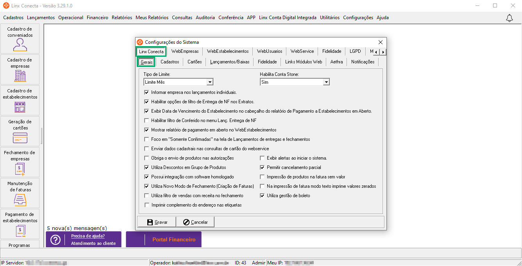Open Cadastro de conveniados from sidebar

(20, 39)
